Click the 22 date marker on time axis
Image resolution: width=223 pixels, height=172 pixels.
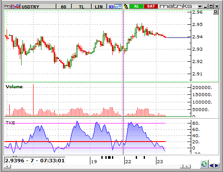point(128,161)
